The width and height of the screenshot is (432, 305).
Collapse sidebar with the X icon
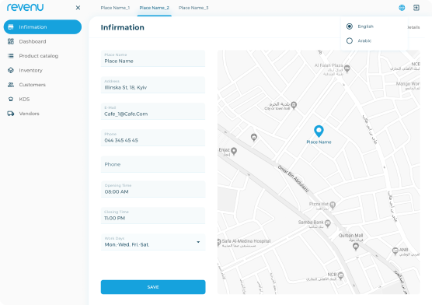pyautogui.click(x=78, y=8)
